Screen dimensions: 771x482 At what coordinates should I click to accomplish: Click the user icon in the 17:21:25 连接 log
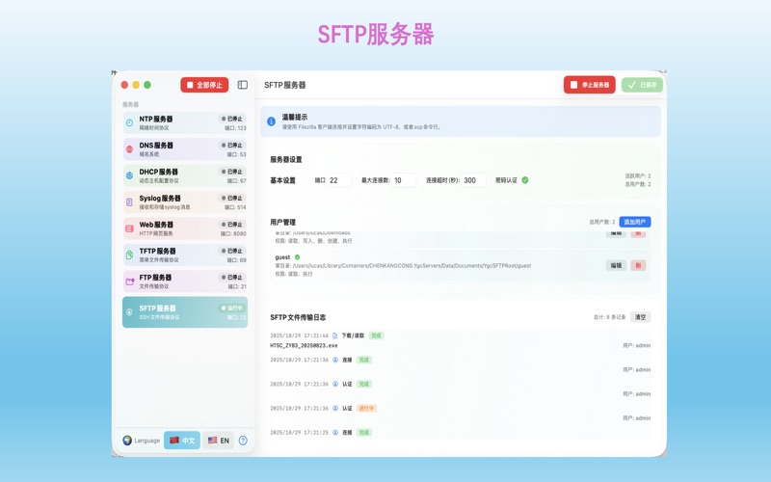[x=335, y=432]
